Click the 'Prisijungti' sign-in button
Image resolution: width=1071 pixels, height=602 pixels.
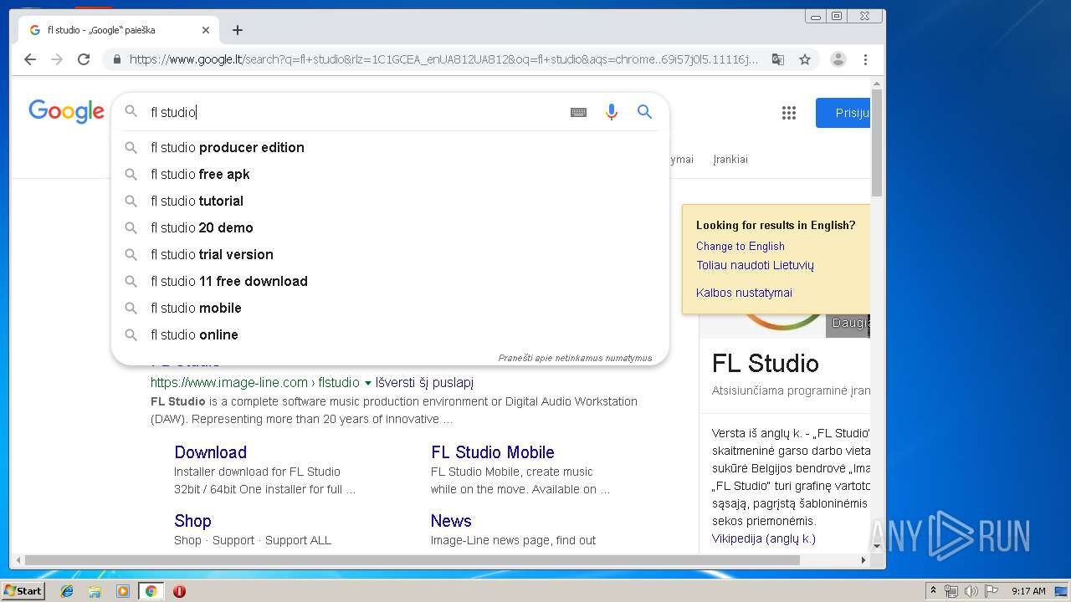(x=843, y=113)
